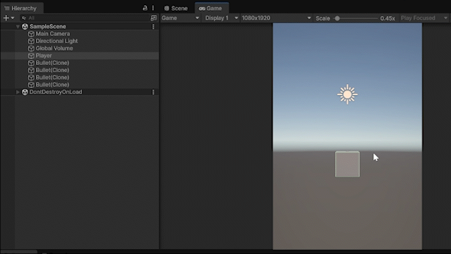Click the DontDestroyOnLoad scene icon
Image resolution: width=451 pixels, height=254 pixels.
25,92
